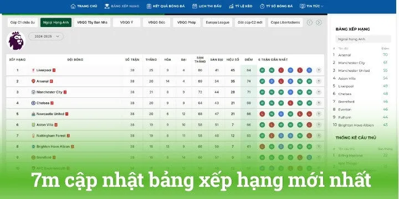Open Fulham in sidebar standings
This screenshot has height=199, width=399.
click(x=345, y=117)
